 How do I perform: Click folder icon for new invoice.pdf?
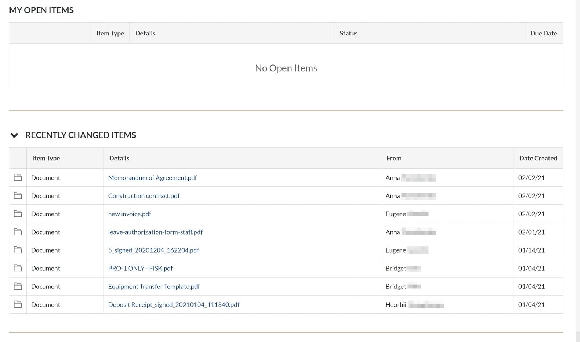click(x=18, y=214)
